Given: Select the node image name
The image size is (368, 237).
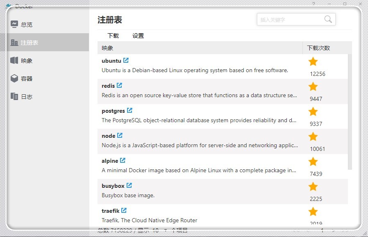Looking at the screenshot, I should (x=109, y=136).
